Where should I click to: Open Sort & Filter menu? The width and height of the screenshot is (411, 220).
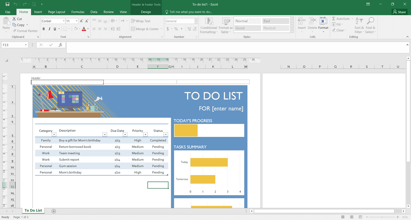359,25
